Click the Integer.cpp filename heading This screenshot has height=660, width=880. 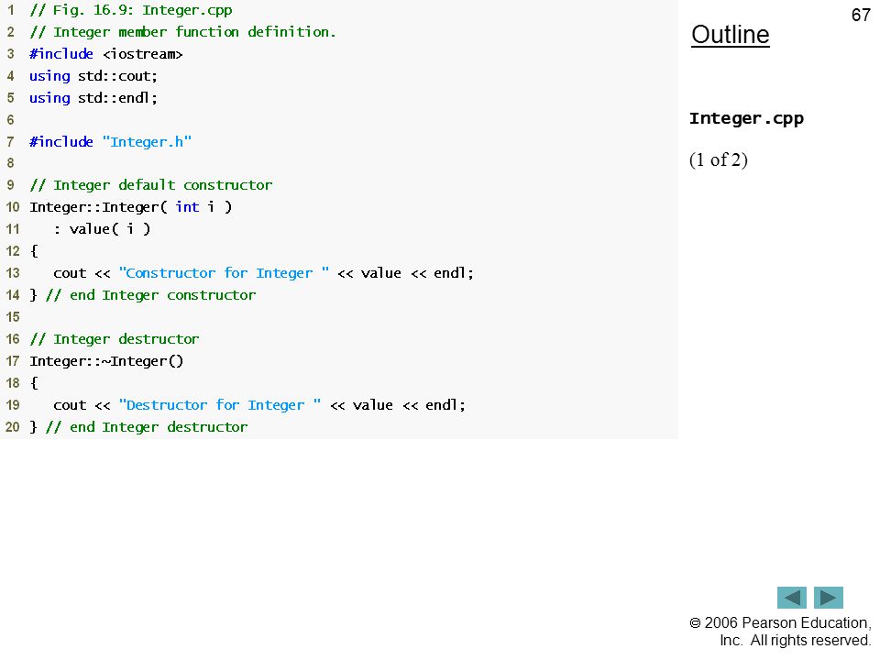pyautogui.click(x=746, y=119)
